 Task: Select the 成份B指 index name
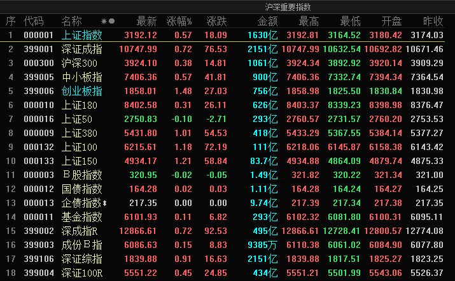[82, 245]
